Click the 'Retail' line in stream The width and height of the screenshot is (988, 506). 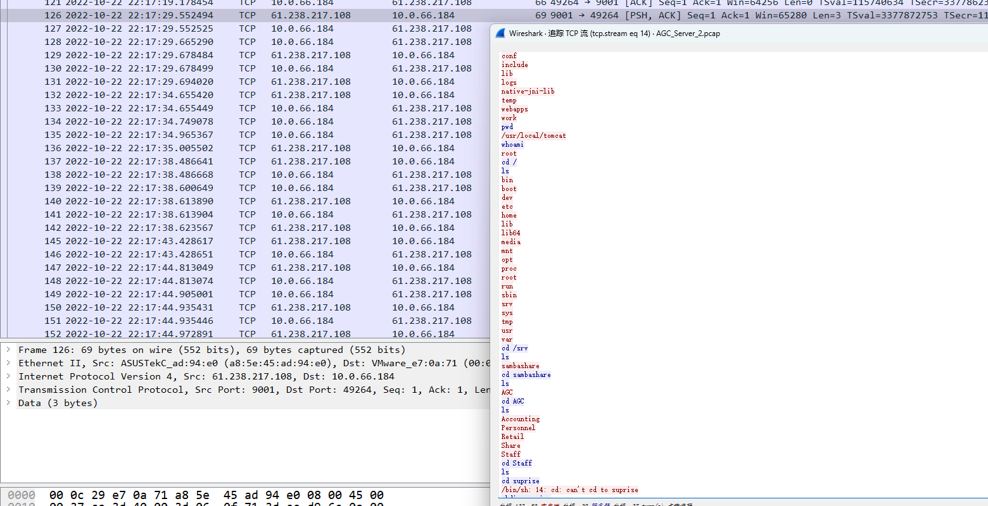513,436
